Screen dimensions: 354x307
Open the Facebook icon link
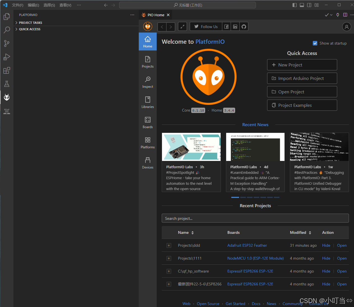click(x=226, y=27)
